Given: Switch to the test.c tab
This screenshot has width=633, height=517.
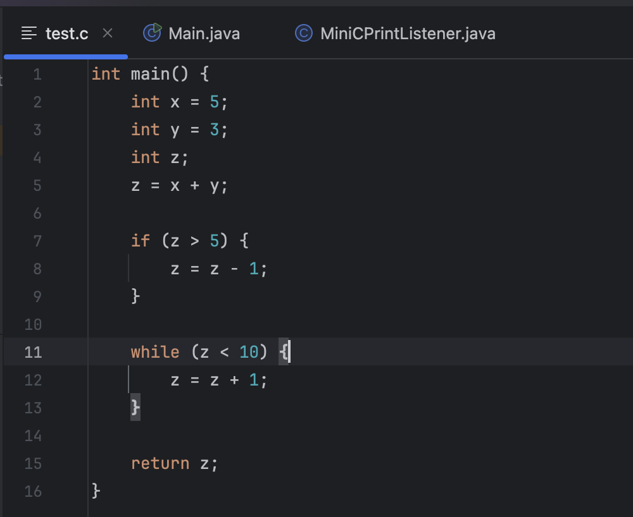Looking at the screenshot, I should (66, 33).
